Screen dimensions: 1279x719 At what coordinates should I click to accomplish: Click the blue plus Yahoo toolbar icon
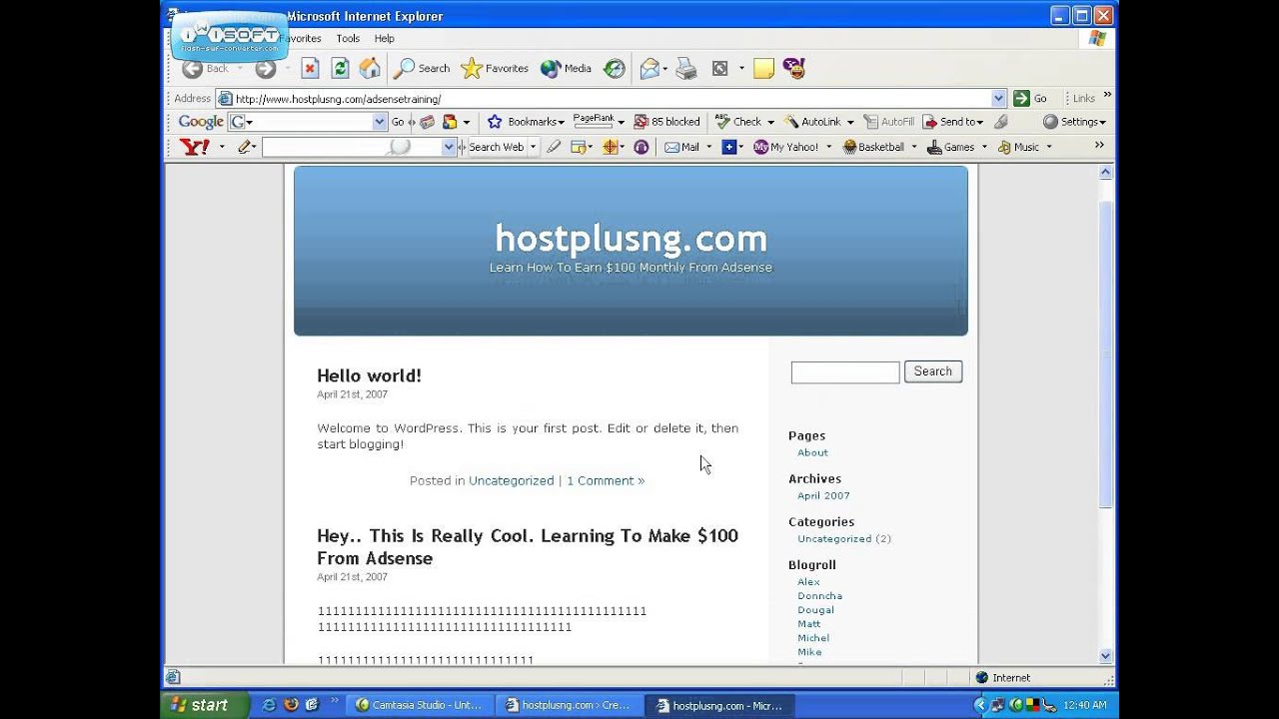click(x=729, y=147)
